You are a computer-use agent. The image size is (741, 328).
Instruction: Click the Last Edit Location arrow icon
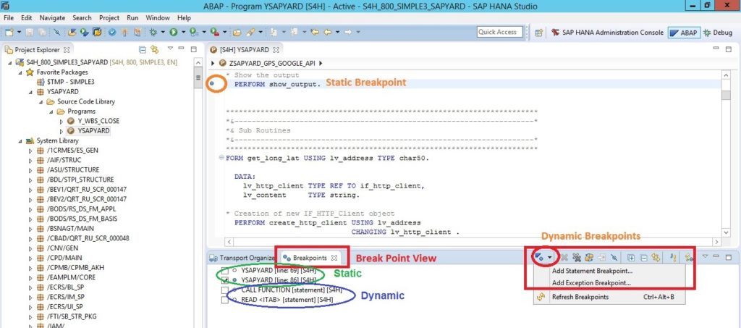click(314, 32)
